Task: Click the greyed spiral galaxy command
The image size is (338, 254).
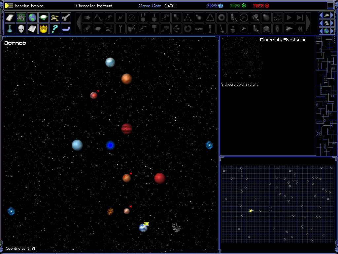Action: coord(277,18)
